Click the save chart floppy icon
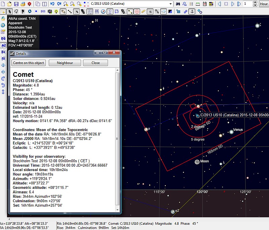The width and height of the screenshot is (269, 230). click(x=16, y=4)
